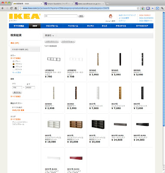Image resolution: width=165 pixels, height=173 pixels.
Task: Open the お近くのイケアストア link
Action: coord(127,15)
